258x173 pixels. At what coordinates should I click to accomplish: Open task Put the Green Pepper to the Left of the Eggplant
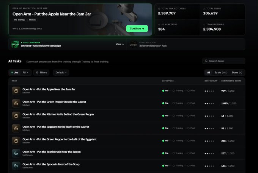point(127,141)
